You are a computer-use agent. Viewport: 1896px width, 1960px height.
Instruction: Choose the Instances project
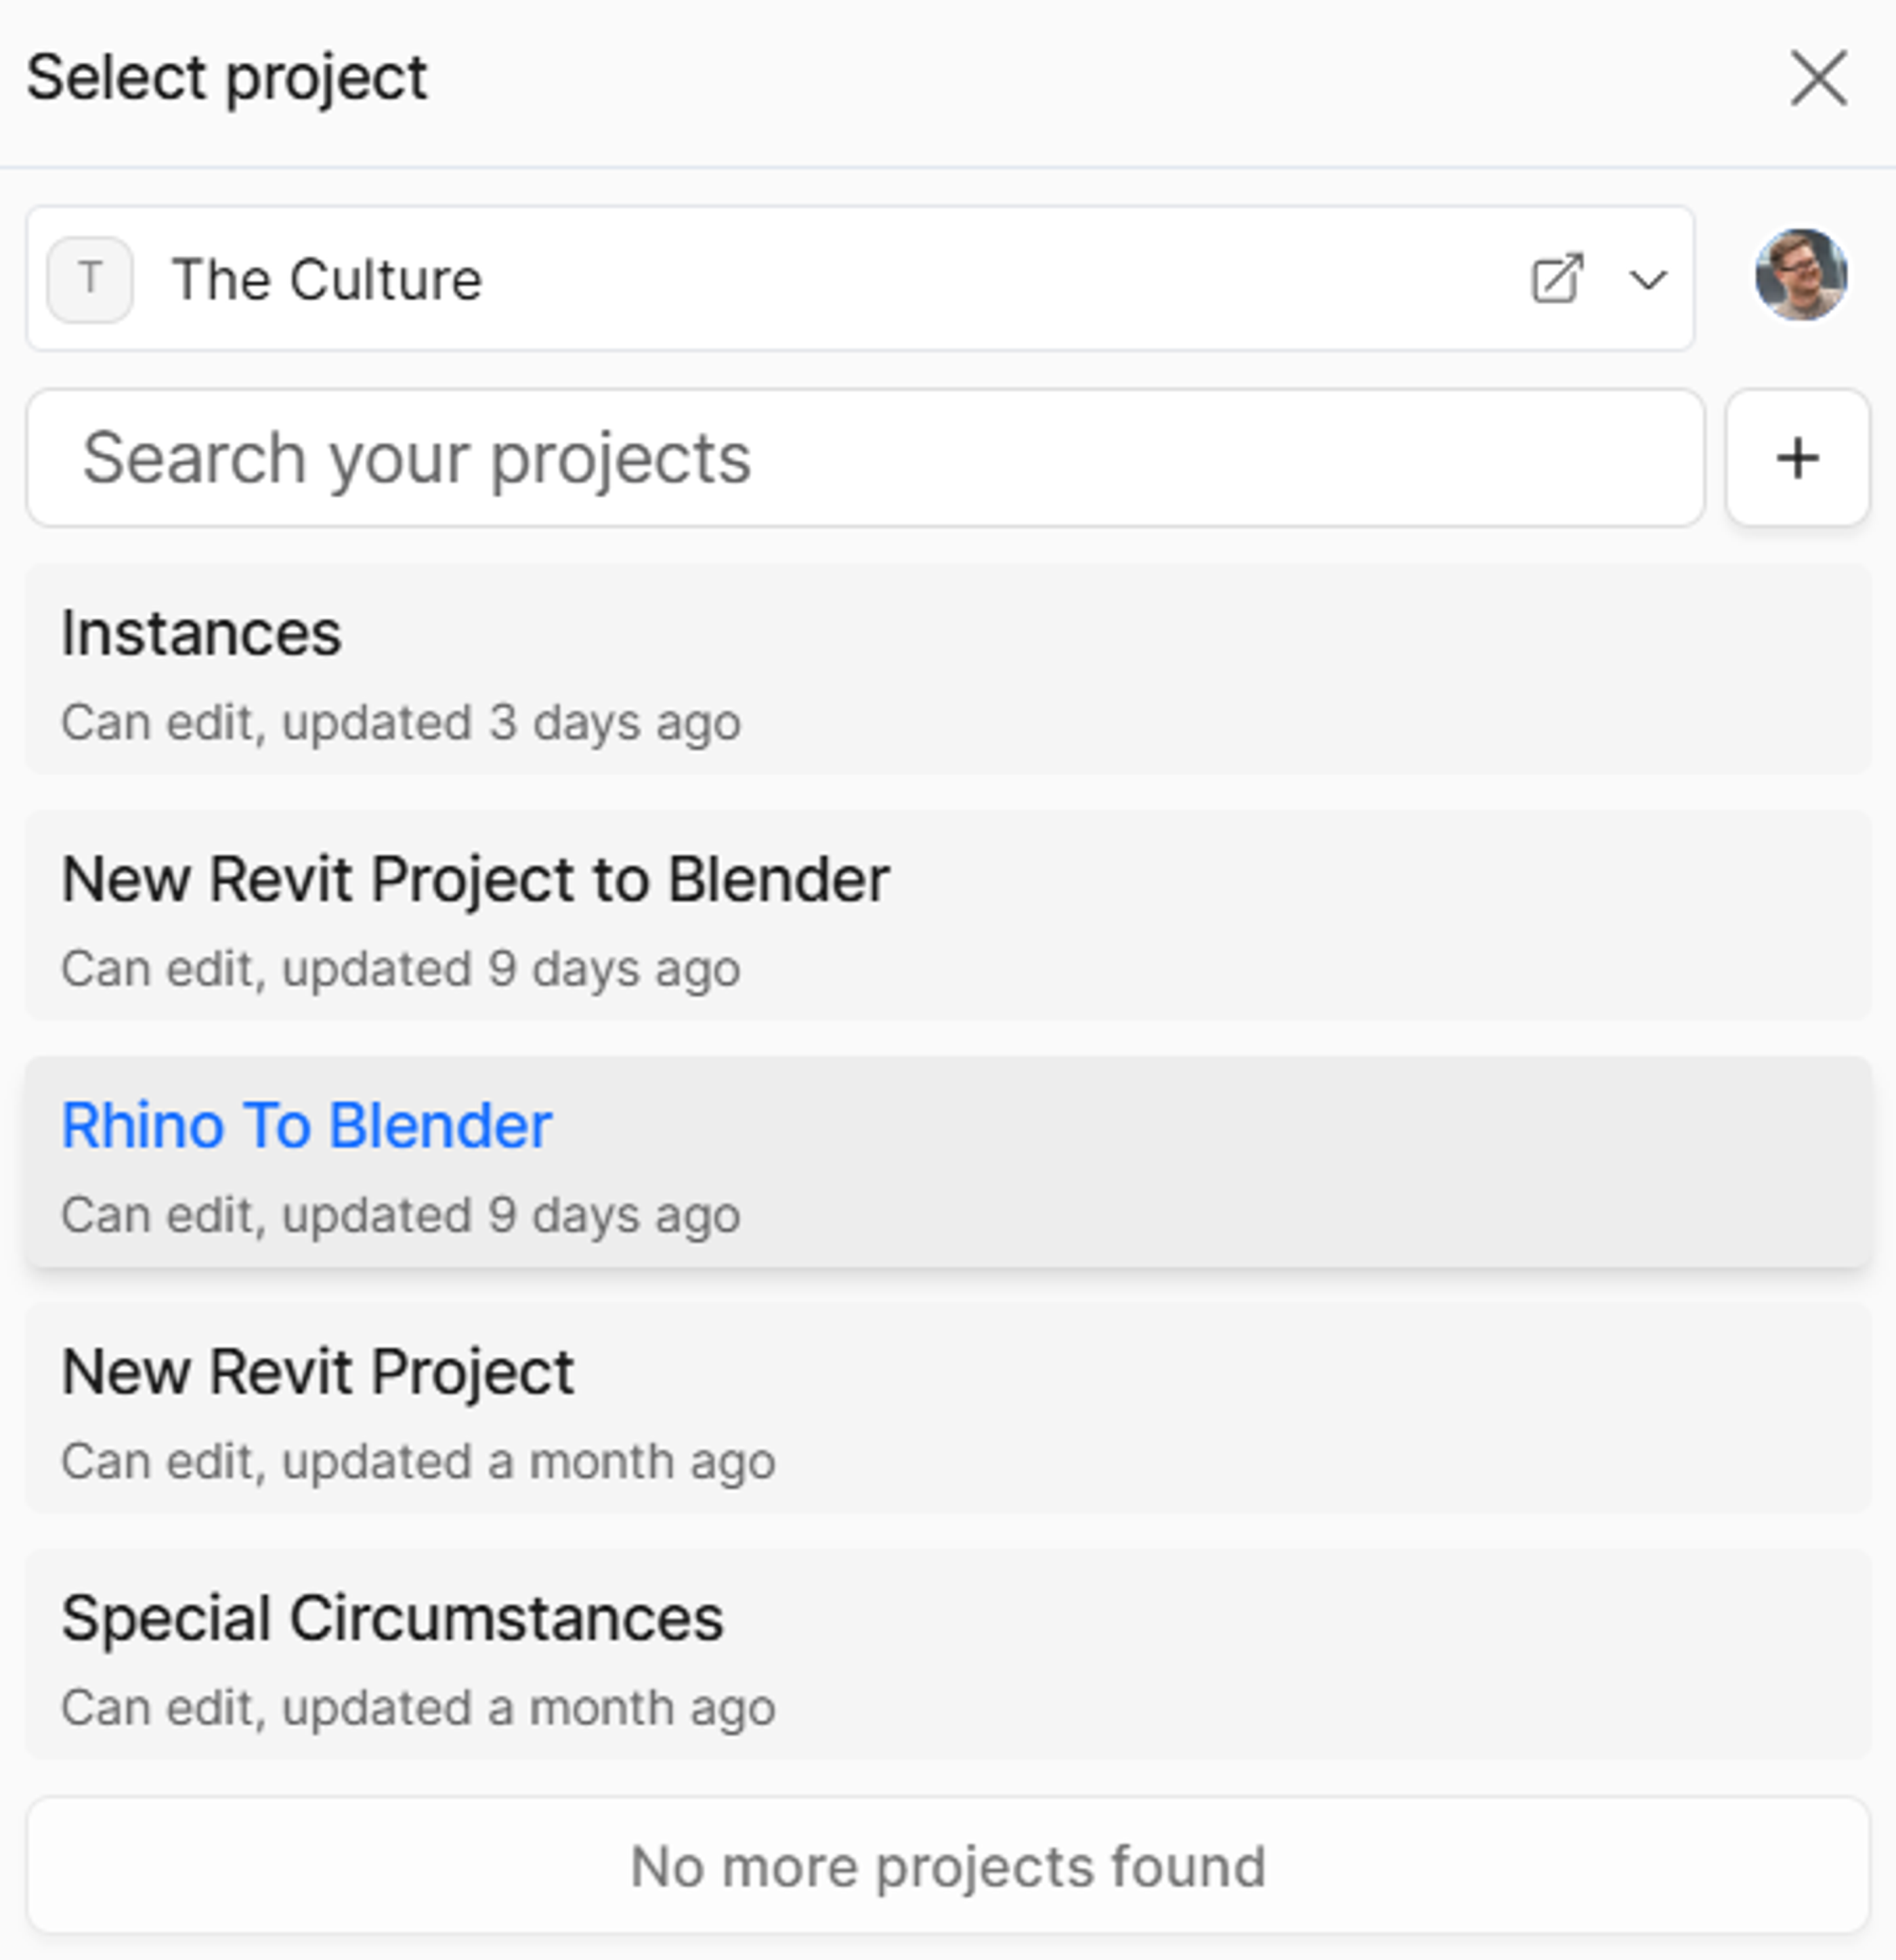(947, 669)
